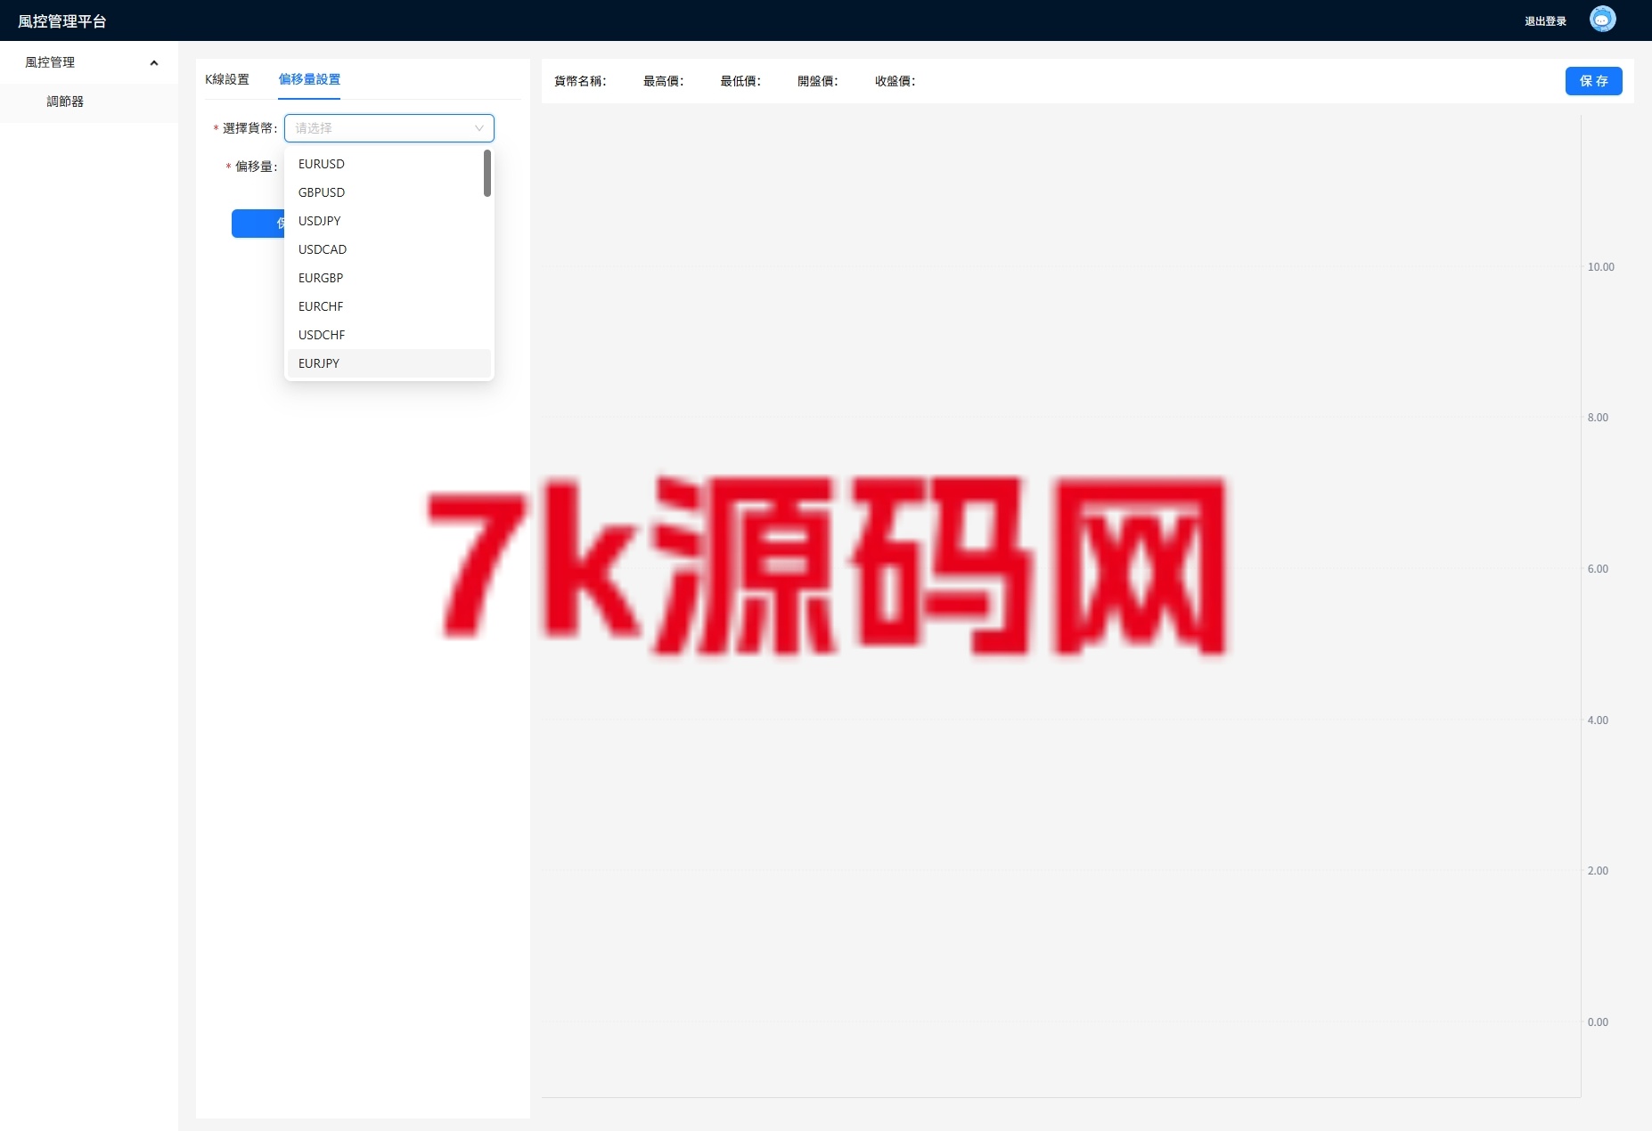This screenshot has width=1652, height=1131.
Task: Click the 最低價 label
Action: 740,81
